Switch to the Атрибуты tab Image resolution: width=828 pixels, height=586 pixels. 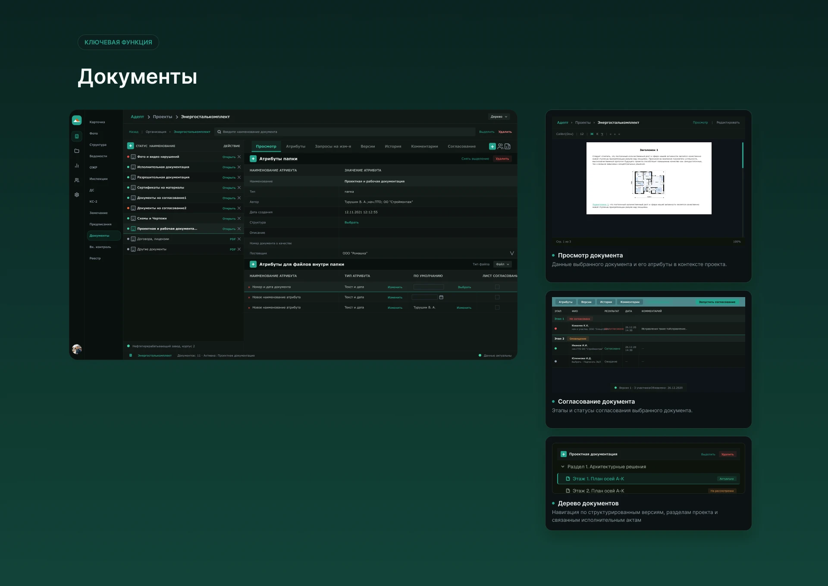[295, 147]
